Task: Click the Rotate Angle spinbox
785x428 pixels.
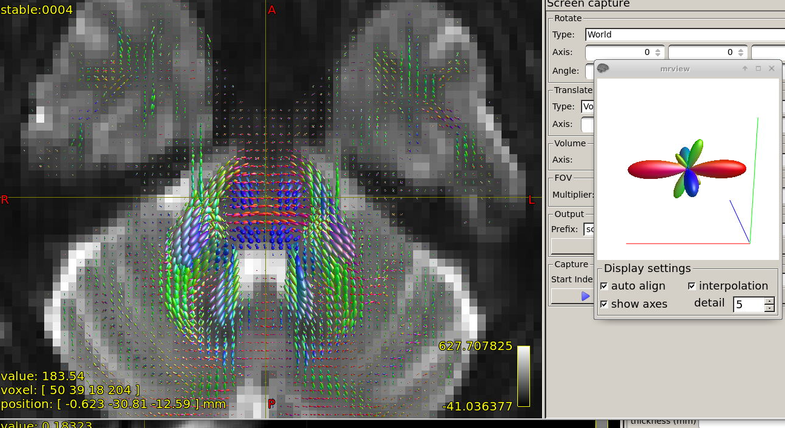Action: (590, 71)
